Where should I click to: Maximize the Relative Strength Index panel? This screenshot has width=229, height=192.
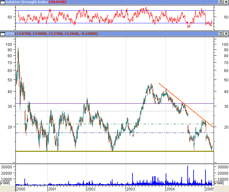point(221,2)
